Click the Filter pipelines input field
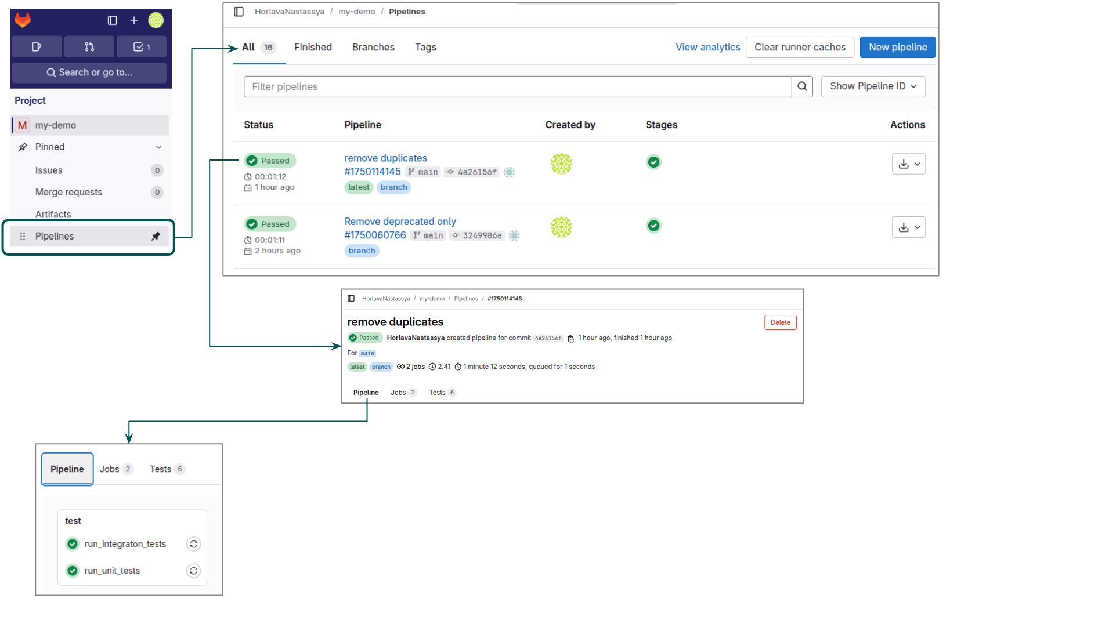Image resolution: width=1105 pixels, height=624 pixels. point(517,86)
